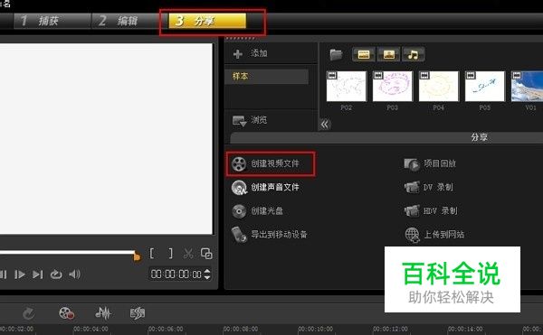Click HDV 录制 (HDV Recording)
The width and height of the screenshot is (543, 335).
(x=431, y=211)
